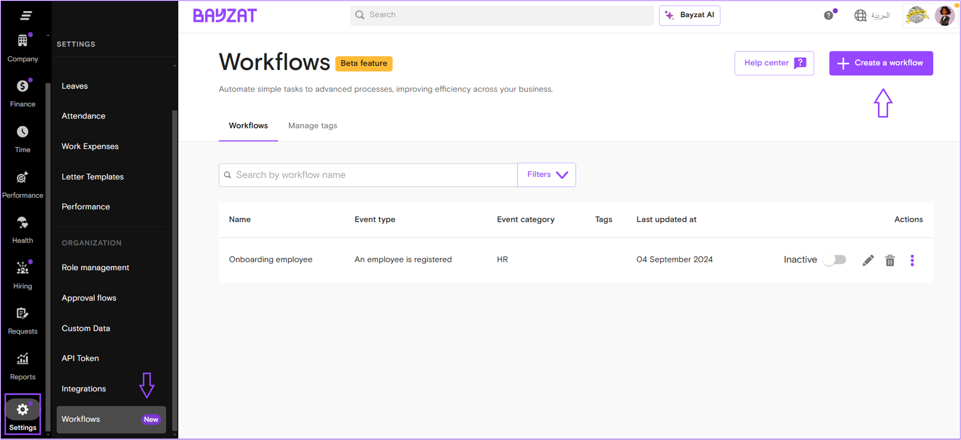
Task: Switch to the Manage tags tab
Action: [313, 126]
